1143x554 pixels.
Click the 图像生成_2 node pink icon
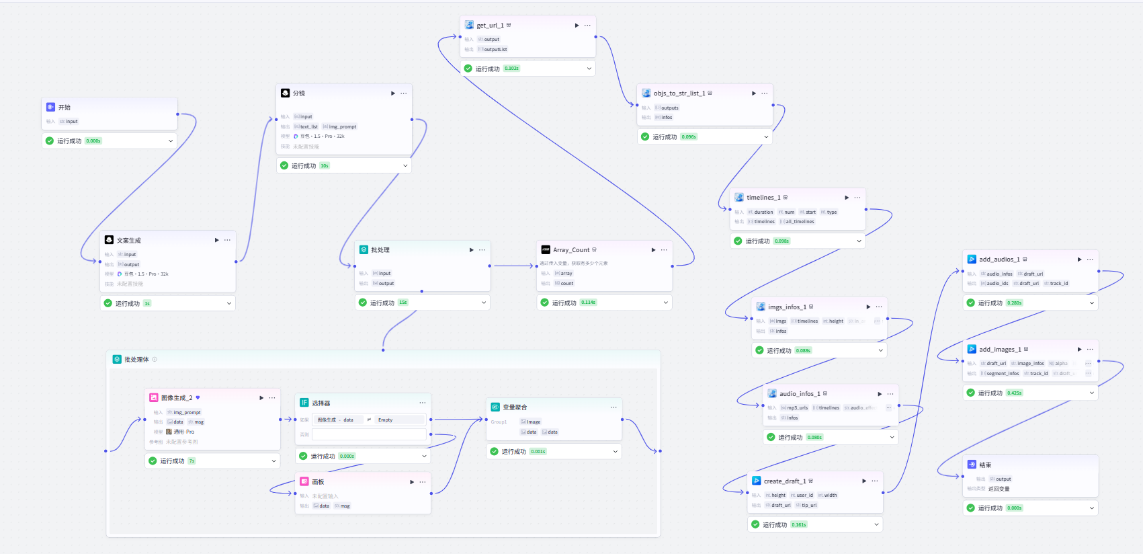154,398
